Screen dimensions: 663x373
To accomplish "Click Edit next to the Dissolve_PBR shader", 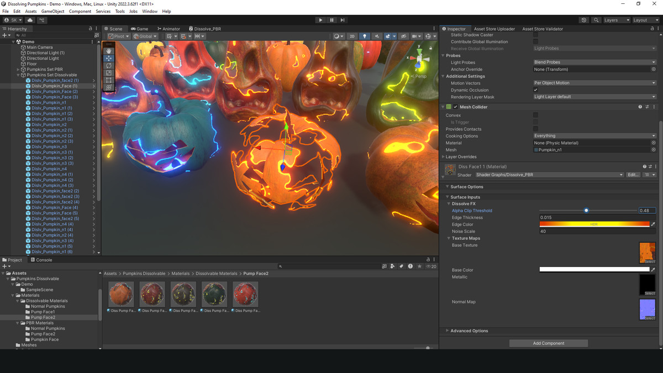I will click(x=633, y=175).
